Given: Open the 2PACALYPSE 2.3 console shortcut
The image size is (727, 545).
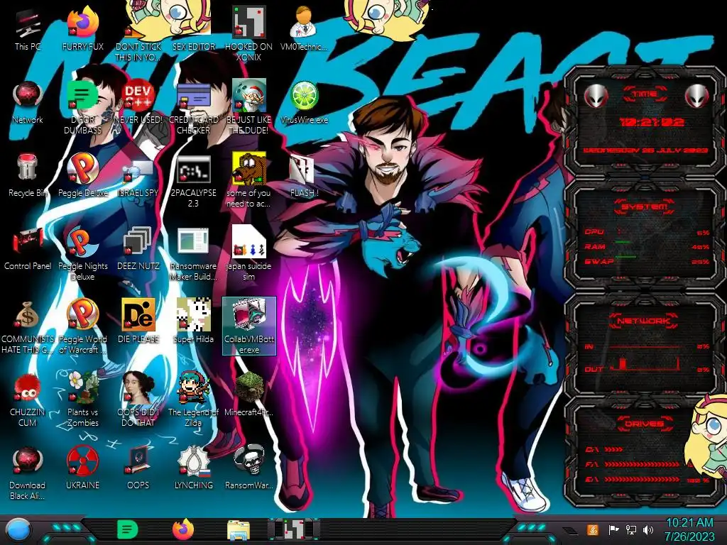Looking at the screenshot, I should [x=193, y=181].
